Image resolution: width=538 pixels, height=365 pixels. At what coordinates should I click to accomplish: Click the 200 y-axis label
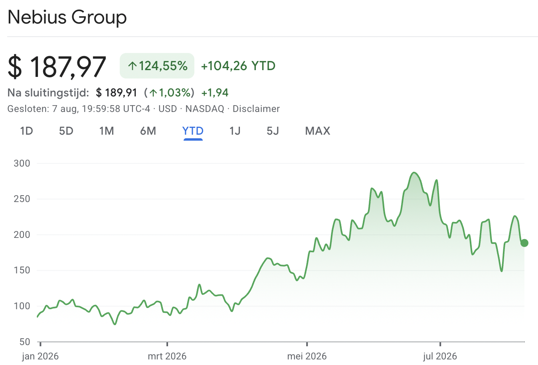22,235
